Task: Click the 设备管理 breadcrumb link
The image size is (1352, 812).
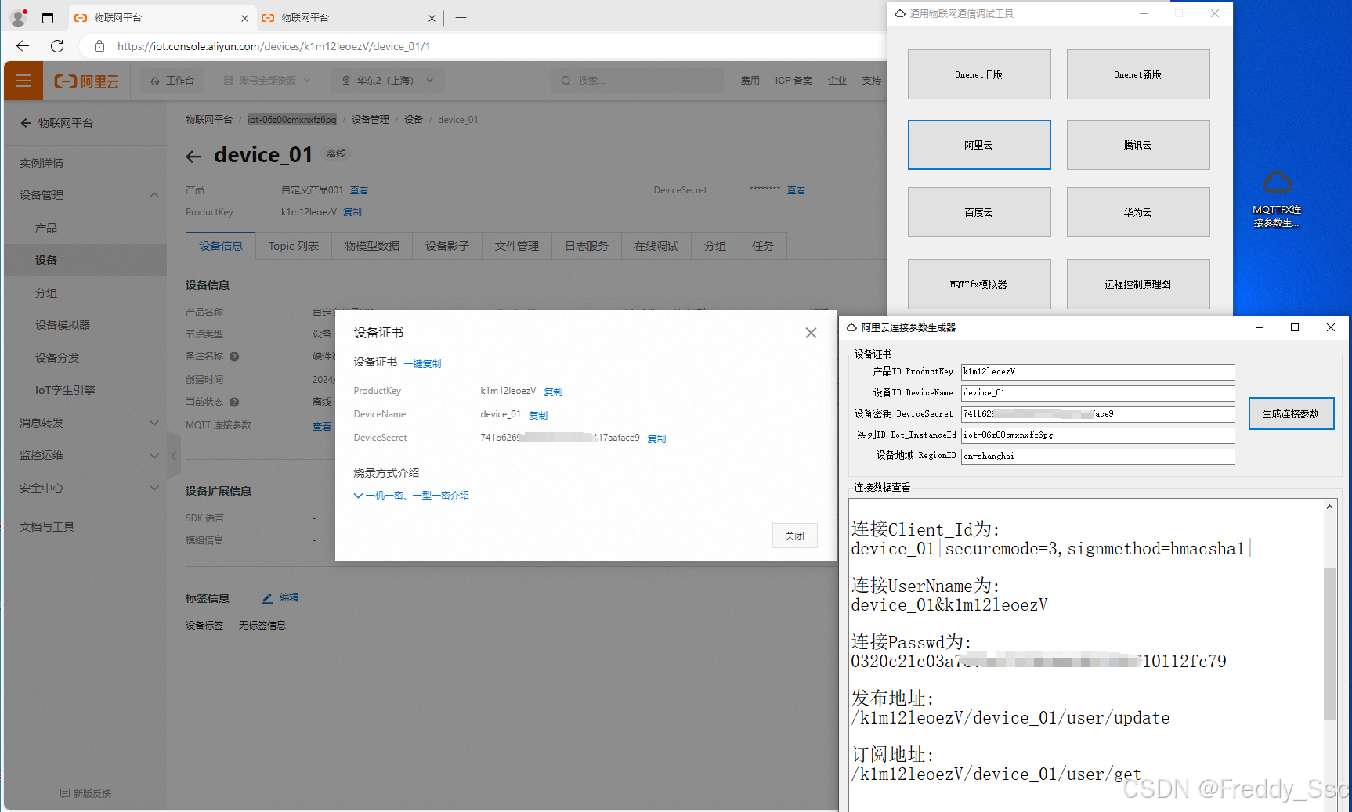Action: pos(370,120)
